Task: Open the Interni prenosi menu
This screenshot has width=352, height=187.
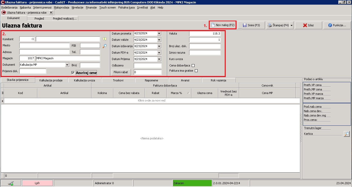Action: [42, 7]
